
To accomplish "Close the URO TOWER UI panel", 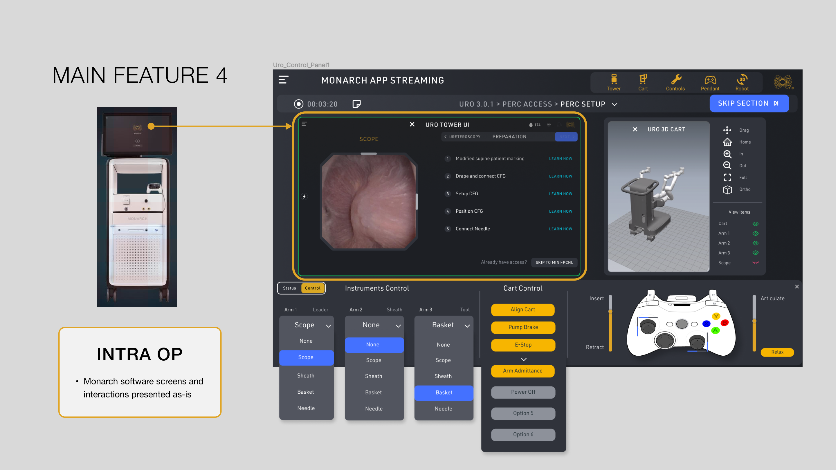I will click(x=412, y=124).
